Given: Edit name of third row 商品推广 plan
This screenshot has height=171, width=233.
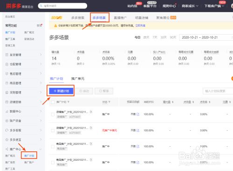Looking at the screenshot, I should (91, 144).
